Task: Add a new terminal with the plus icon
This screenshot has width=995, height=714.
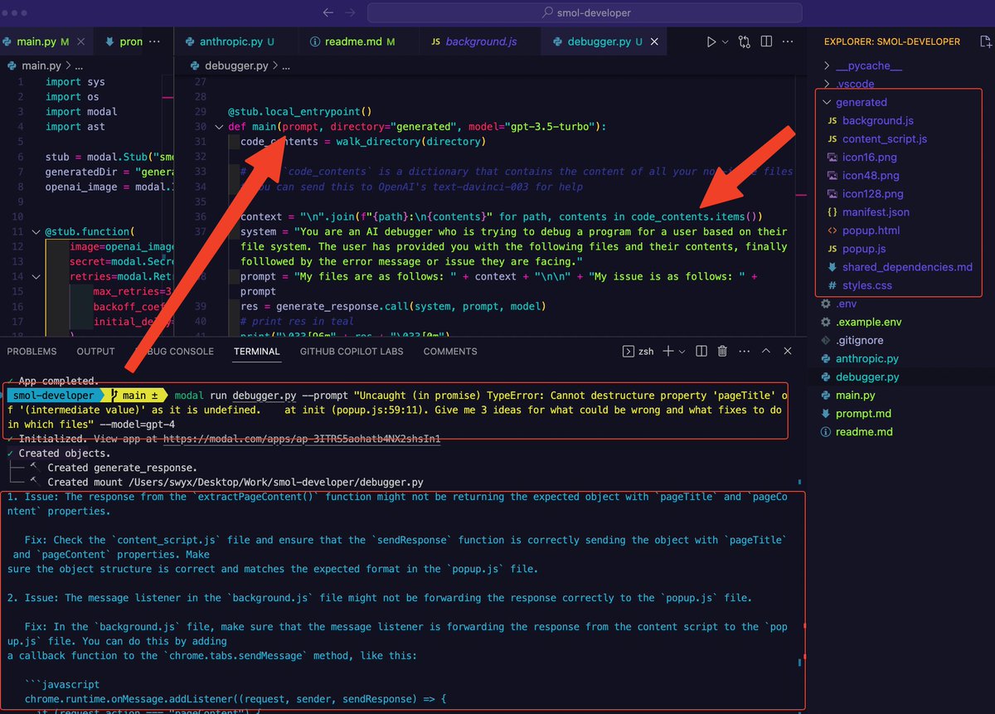Action: pos(669,352)
